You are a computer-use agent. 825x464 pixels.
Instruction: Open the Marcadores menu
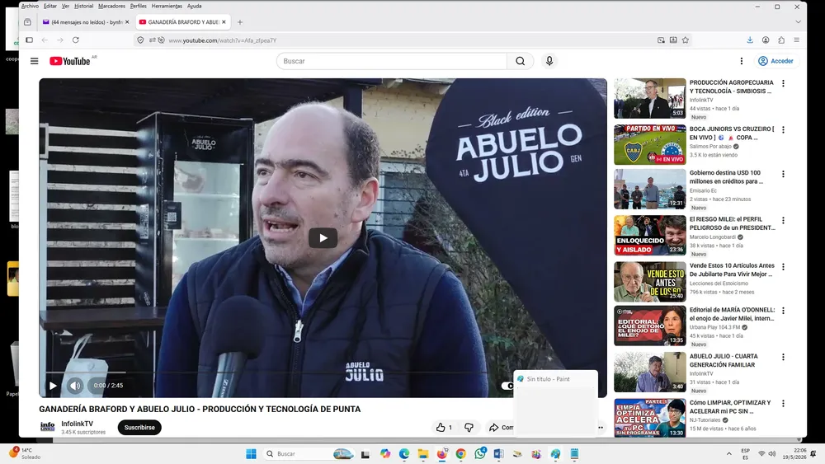(111, 6)
